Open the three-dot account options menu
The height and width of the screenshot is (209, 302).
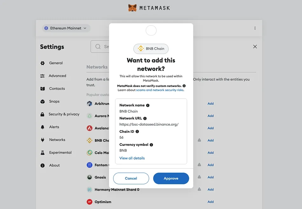pyautogui.click(x=255, y=28)
